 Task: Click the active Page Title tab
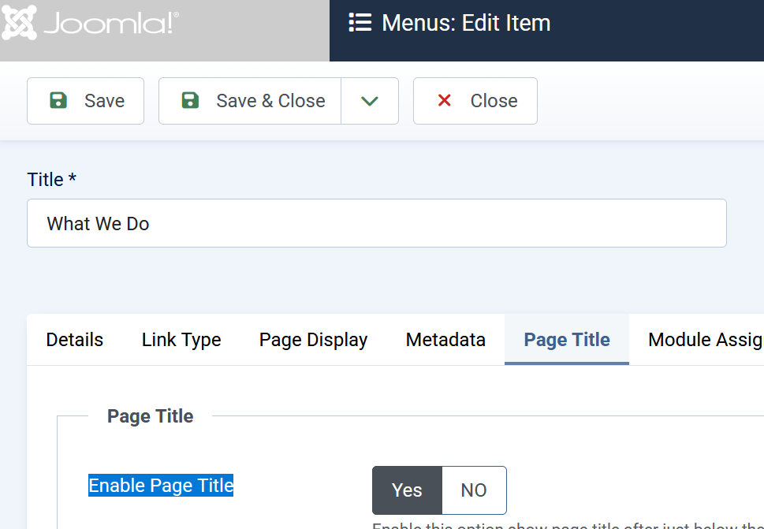tap(567, 340)
